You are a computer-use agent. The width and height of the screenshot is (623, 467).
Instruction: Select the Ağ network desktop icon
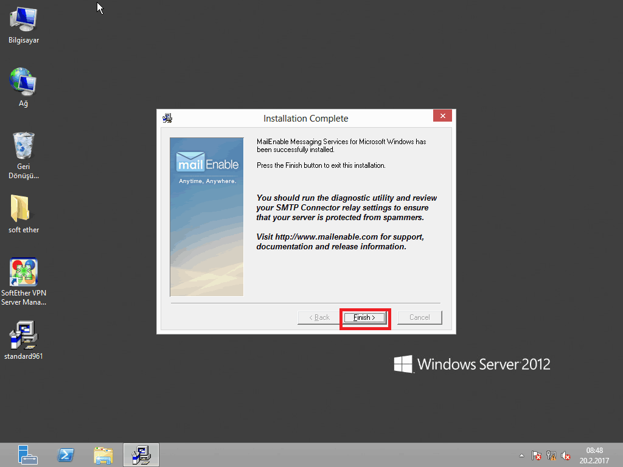coord(24,88)
